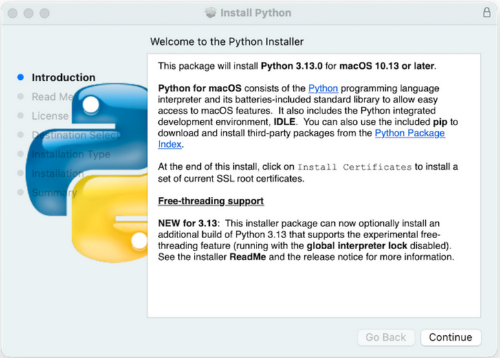
Task: Click the NEW for 3.13 bold text
Action: click(x=188, y=223)
